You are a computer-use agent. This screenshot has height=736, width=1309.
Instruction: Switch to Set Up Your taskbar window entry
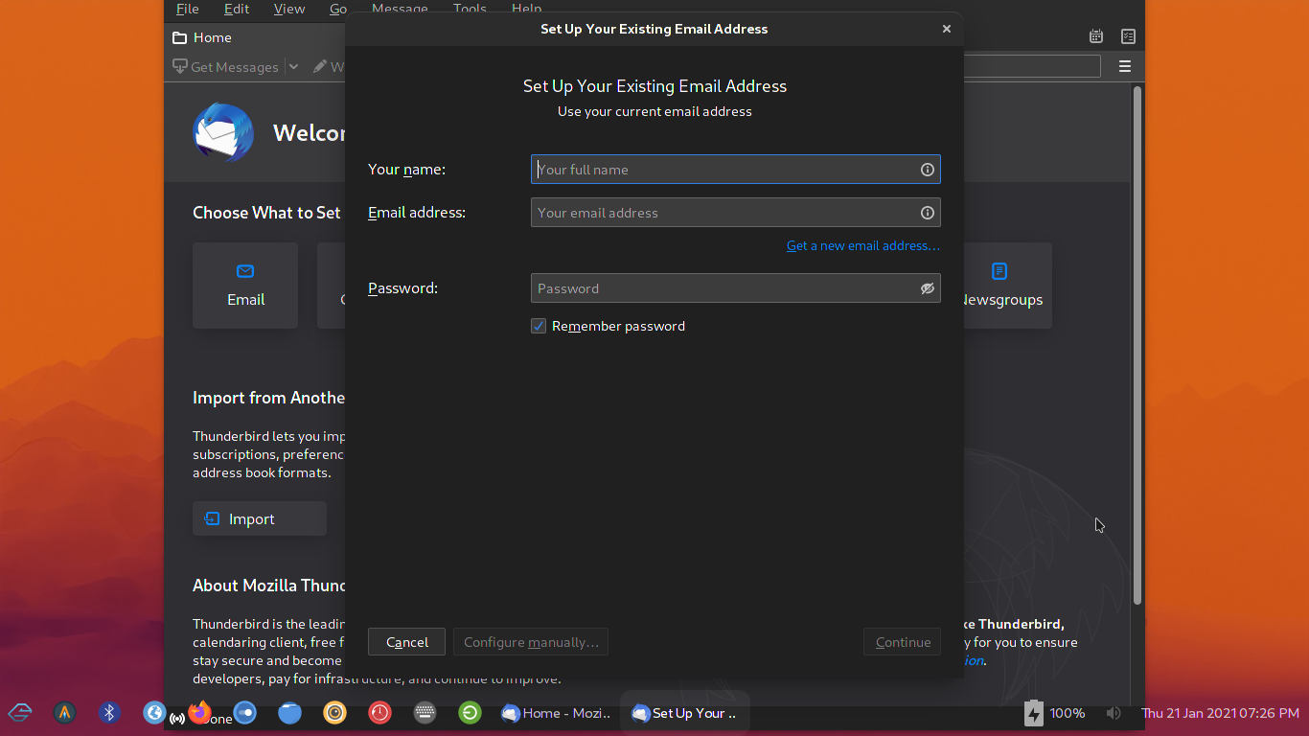(x=684, y=713)
